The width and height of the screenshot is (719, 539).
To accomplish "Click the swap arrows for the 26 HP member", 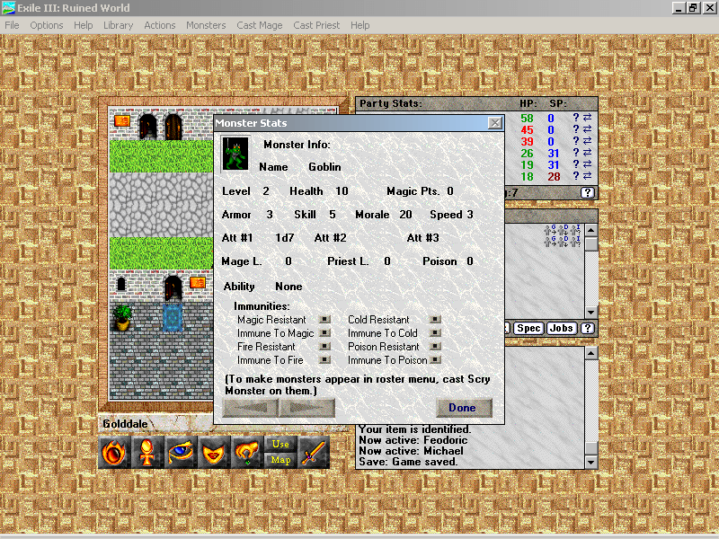I will point(587,153).
